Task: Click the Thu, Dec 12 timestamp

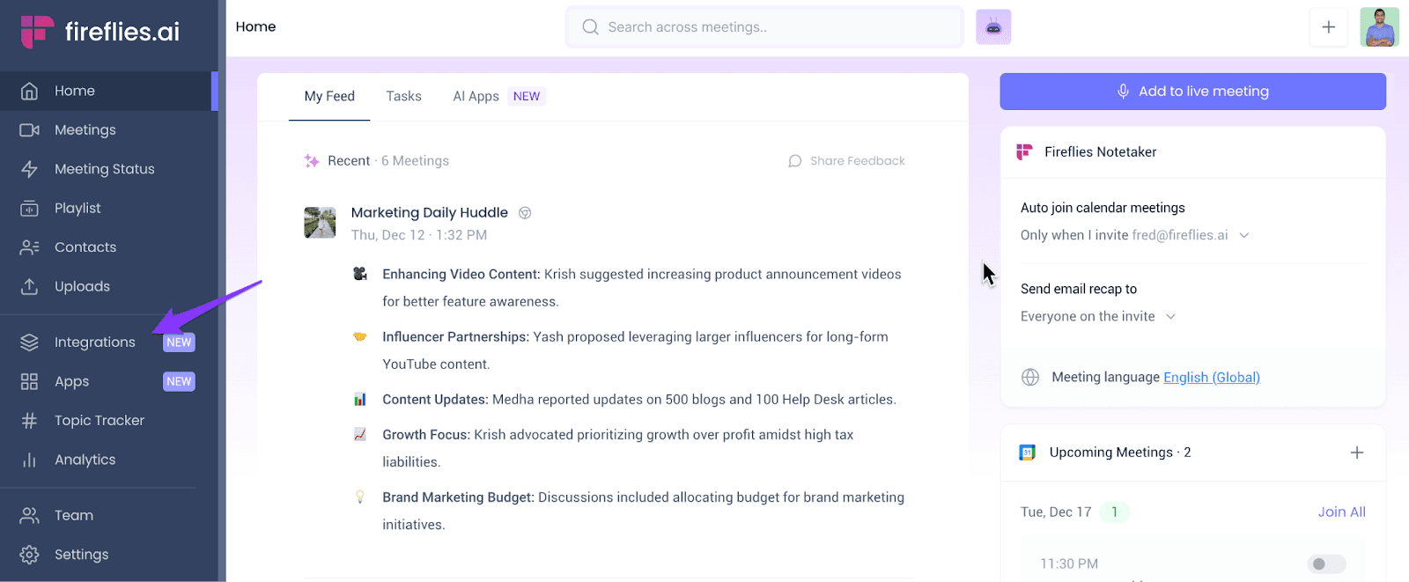Action: (419, 235)
